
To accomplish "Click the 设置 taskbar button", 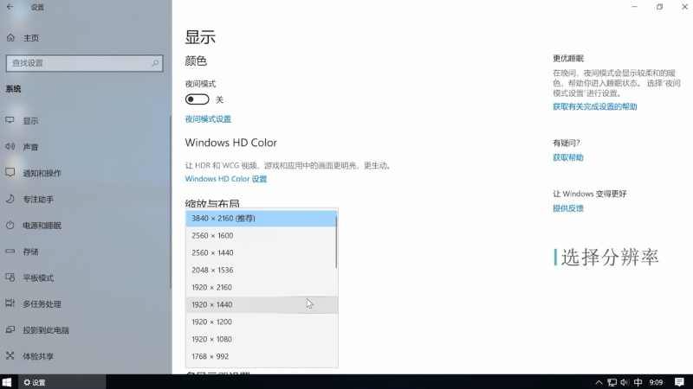I will [x=61, y=382].
